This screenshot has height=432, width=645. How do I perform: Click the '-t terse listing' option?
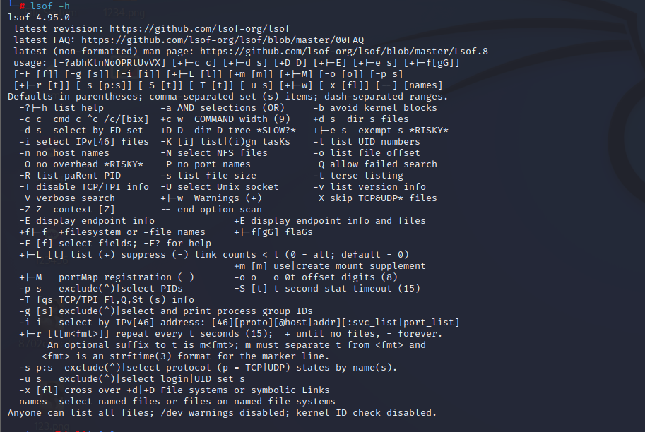pyautogui.click(x=358, y=176)
